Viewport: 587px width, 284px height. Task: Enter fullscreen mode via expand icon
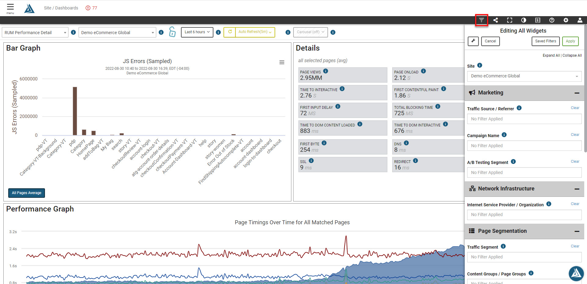point(510,20)
